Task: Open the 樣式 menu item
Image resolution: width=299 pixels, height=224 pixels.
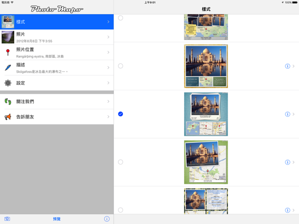Action: coord(57,22)
